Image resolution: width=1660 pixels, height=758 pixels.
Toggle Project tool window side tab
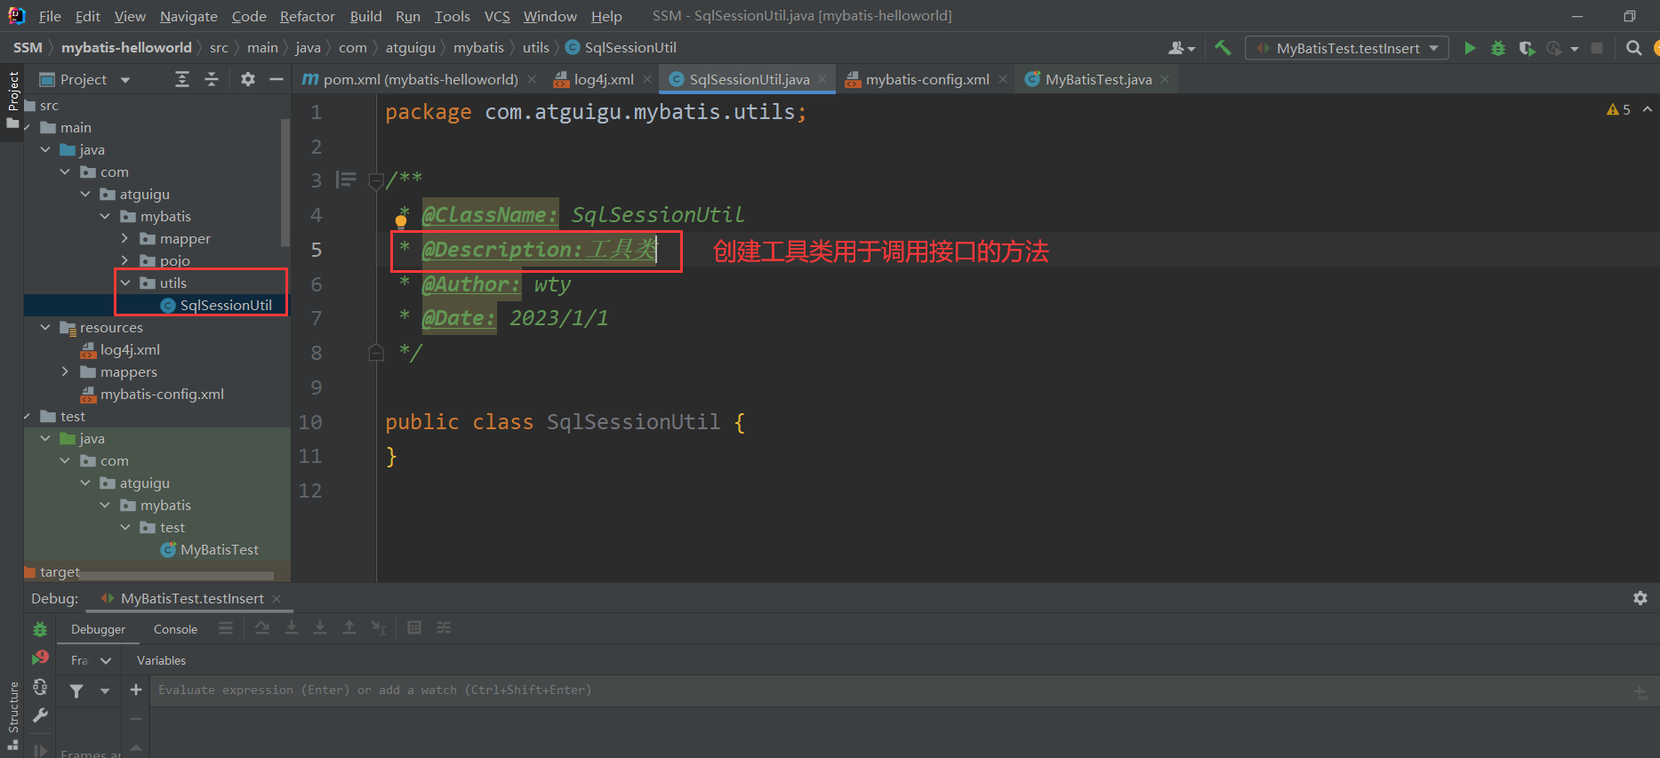coord(12,100)
